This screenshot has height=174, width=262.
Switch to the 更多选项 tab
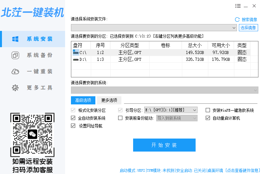click(x=109, y=100)
